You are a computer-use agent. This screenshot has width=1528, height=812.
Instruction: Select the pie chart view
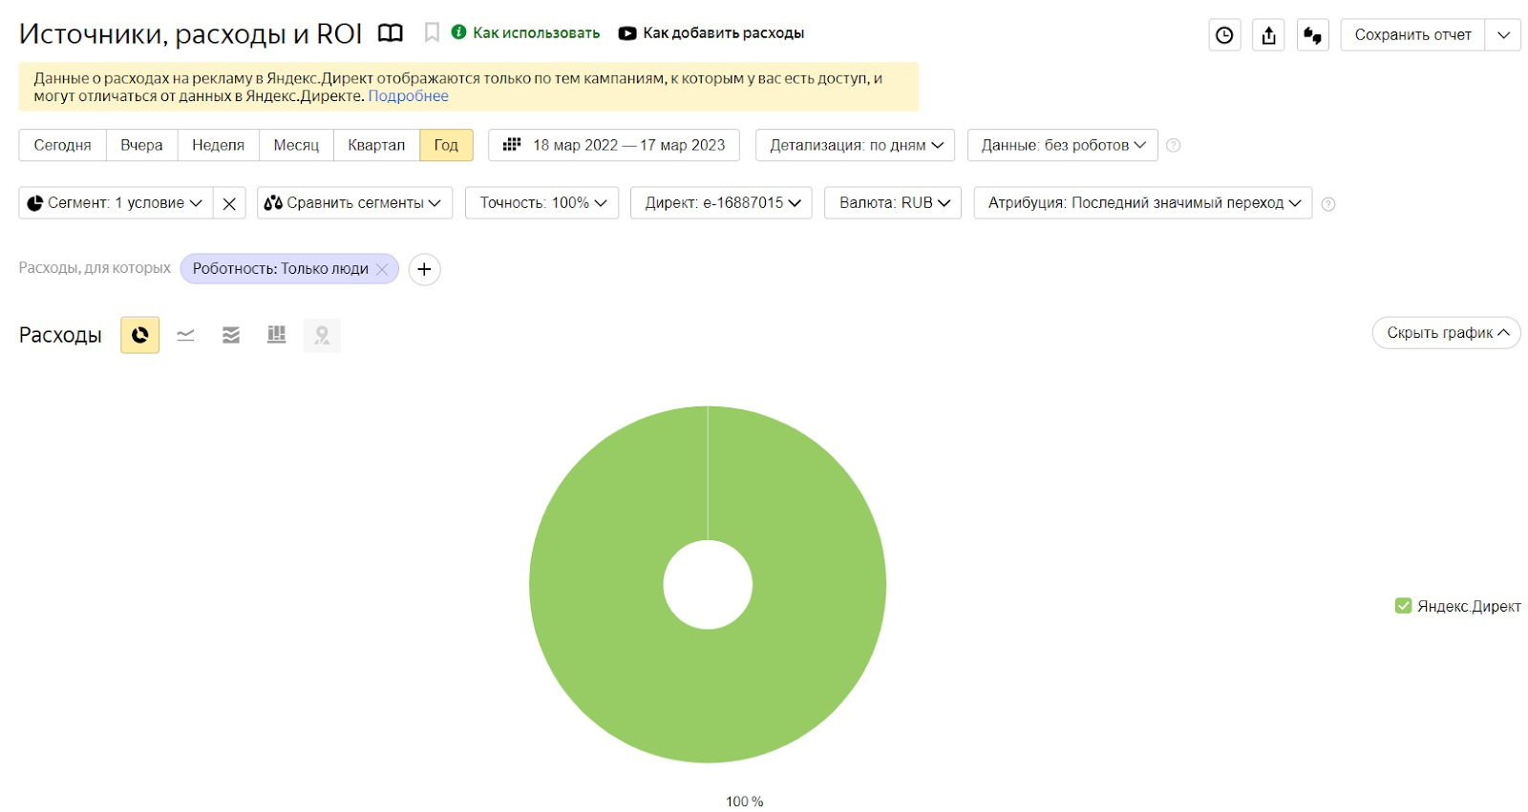(140, 335)
